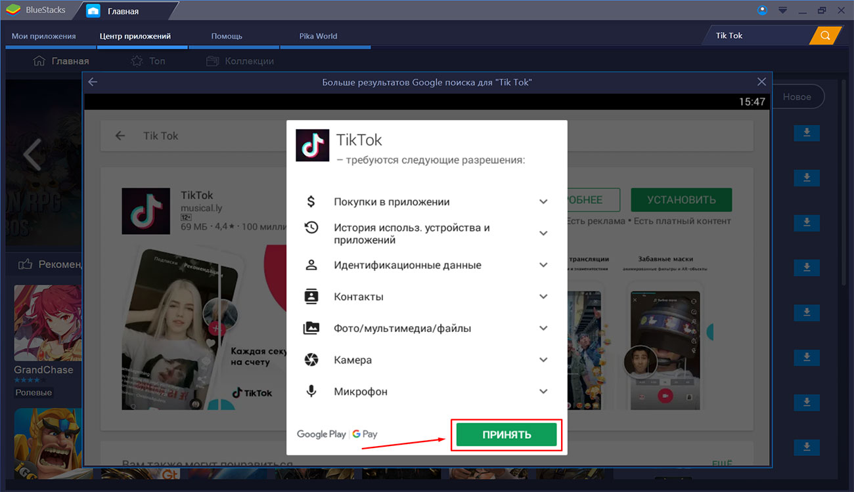Viewport: 854px width, 492px height.
Task: Open the Коллекции section
Action: (240, 61)
